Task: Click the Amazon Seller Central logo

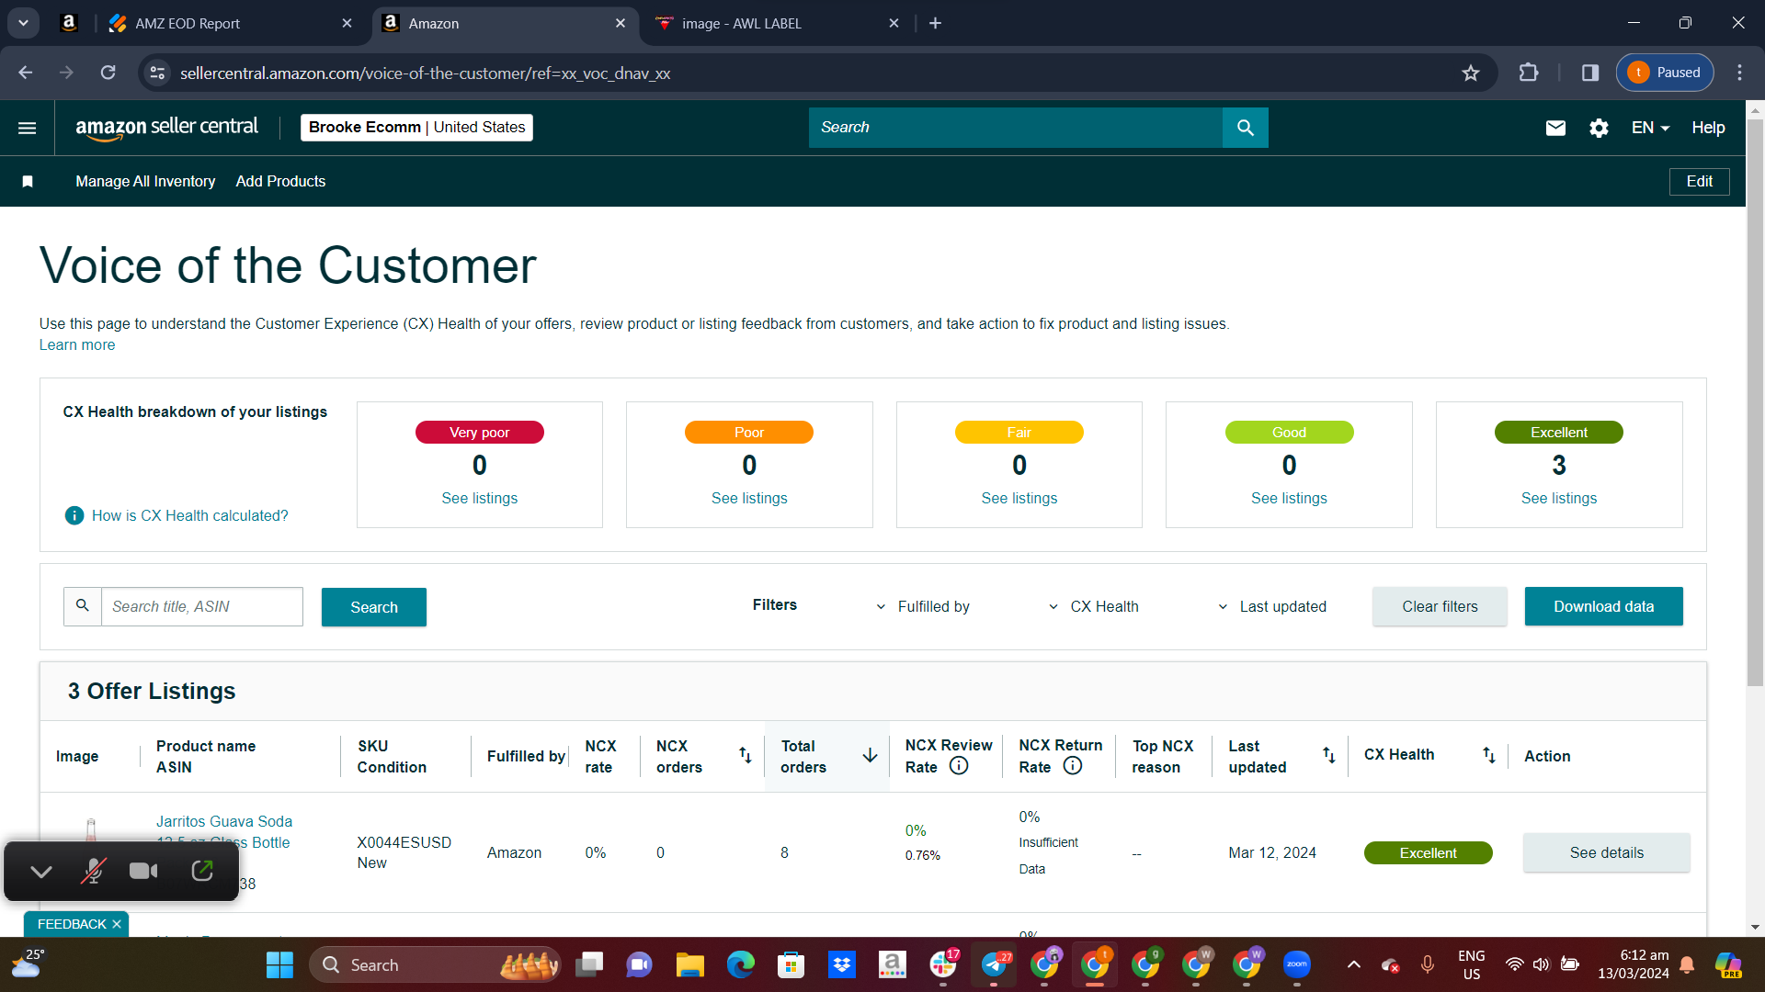Action: 166,128
